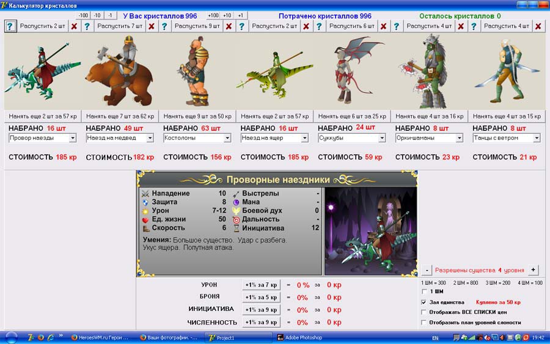The height and width of the screenshot is (344, 550).
Task: Enable Отобразить план уровней слоности checkbox
Action: (x=424, y=322)
